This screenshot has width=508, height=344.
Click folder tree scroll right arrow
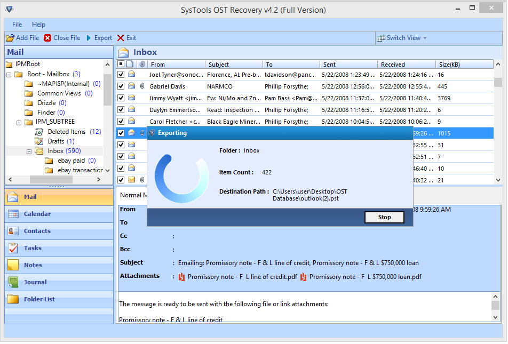tap(99, 180)
